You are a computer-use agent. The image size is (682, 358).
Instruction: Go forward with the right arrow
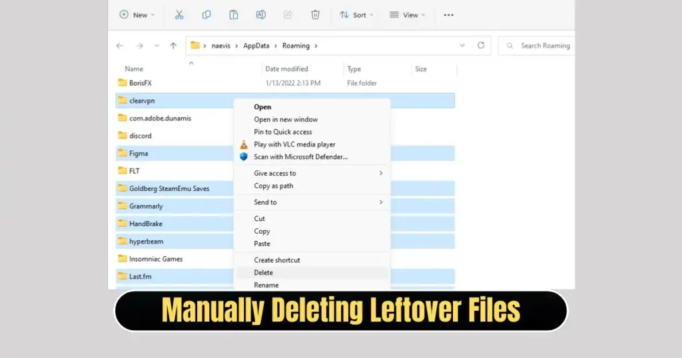point(139,46)
